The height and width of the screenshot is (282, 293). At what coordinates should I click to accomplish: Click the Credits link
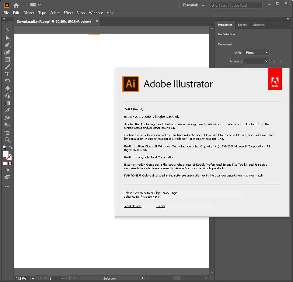160,206
